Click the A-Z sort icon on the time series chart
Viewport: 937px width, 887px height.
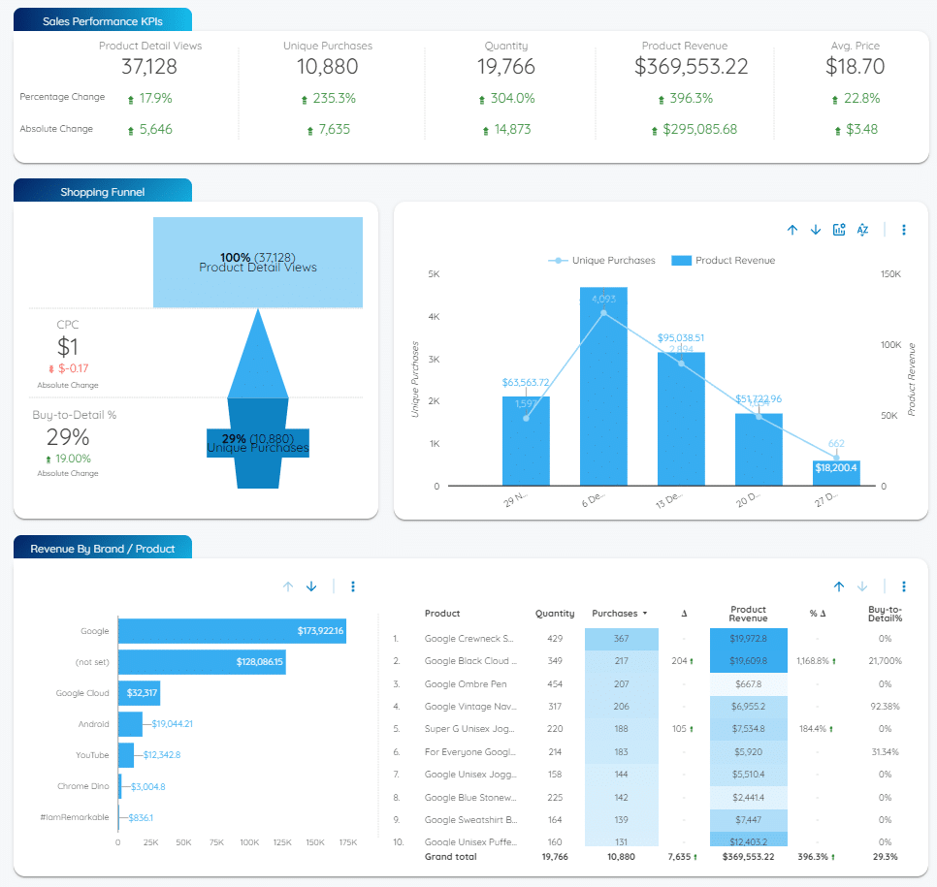click(x=861, y=230)
